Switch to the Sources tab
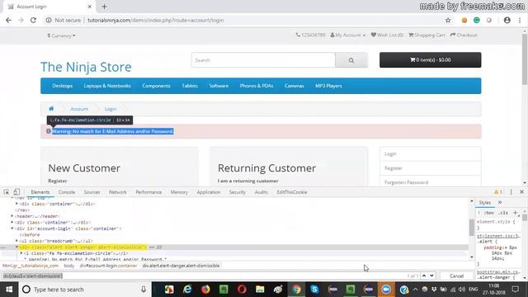Viewport: 528px width, 297px height. point(92,192)
